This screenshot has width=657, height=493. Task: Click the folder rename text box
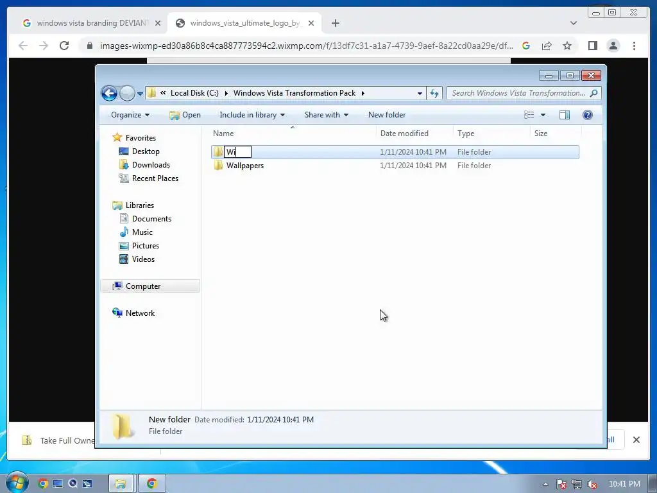click(237, 151)
